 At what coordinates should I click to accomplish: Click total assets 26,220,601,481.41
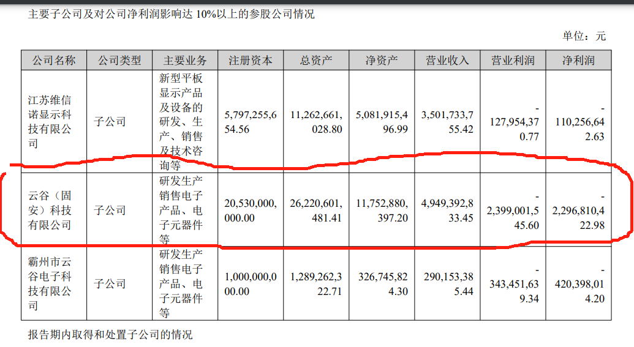pyautogui.click(x=316, y=211)
